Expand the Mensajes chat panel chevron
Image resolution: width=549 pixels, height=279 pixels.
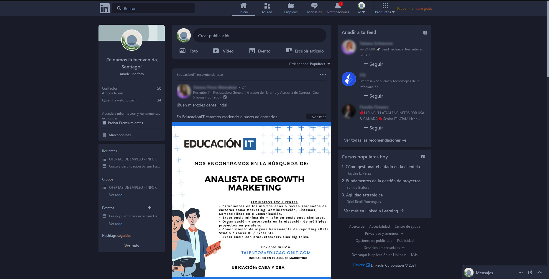(540, 273)
